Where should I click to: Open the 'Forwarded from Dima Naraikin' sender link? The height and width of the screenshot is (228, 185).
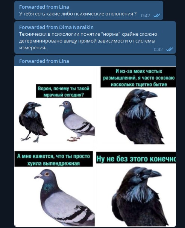(56, 27)
